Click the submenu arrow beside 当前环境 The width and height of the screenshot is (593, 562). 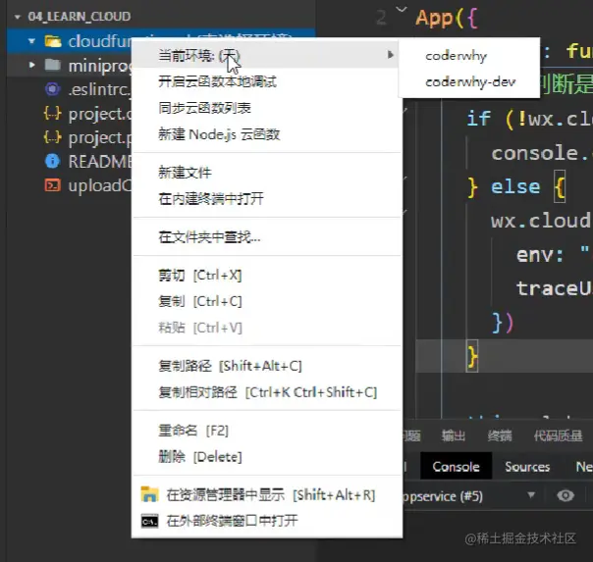click(x=391, y=55)
